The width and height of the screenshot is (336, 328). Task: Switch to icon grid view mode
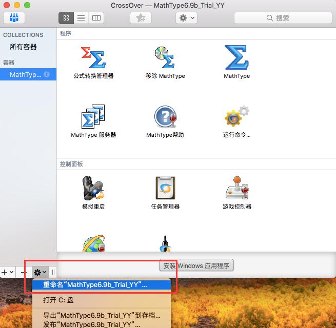click(66, 18)
